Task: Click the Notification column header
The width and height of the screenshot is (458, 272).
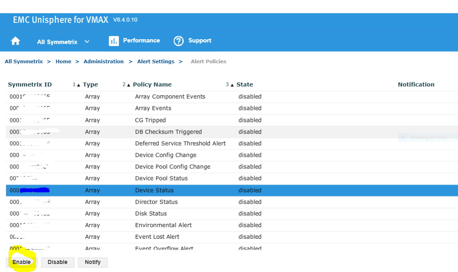Action: pos(416,84)
